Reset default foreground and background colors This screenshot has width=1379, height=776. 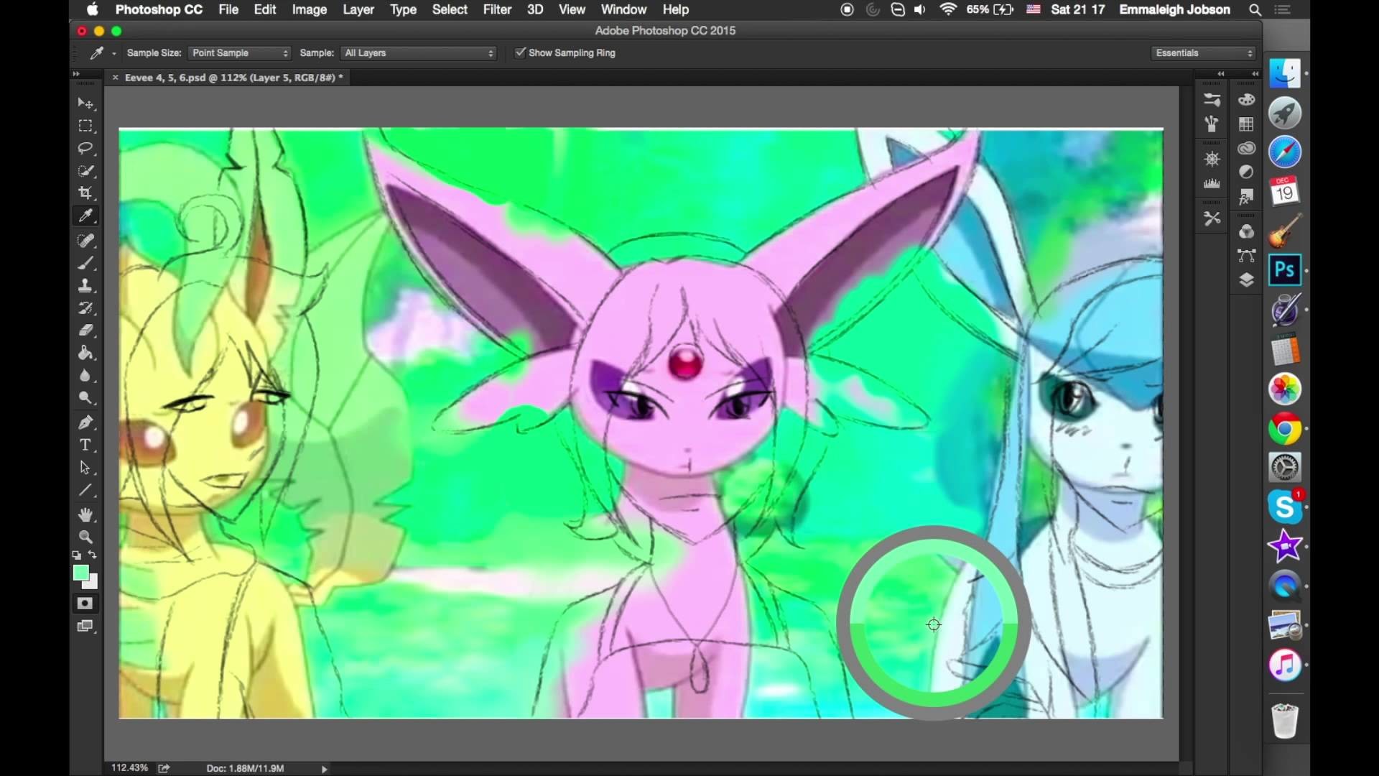(x=76, y=555)
